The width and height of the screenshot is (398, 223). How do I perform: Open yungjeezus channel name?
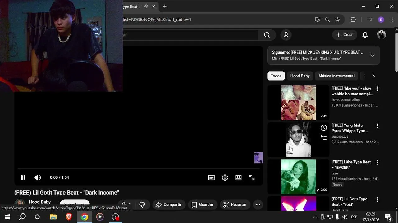(x=340, y=136)
